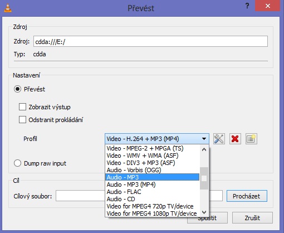Click the Zrušit cancel button

(x=252, y=218)
